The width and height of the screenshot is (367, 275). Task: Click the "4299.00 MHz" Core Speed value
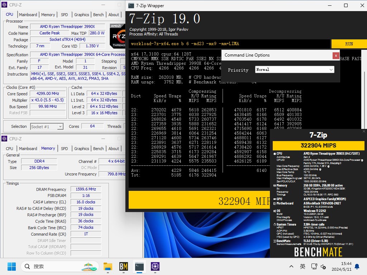48,93
